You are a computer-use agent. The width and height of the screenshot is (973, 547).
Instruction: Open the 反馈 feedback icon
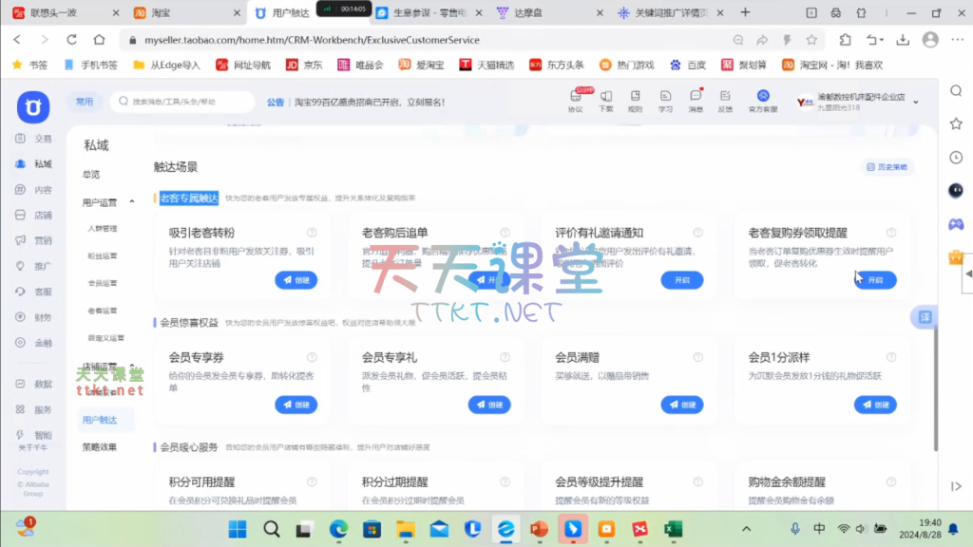tap(725, 100)
